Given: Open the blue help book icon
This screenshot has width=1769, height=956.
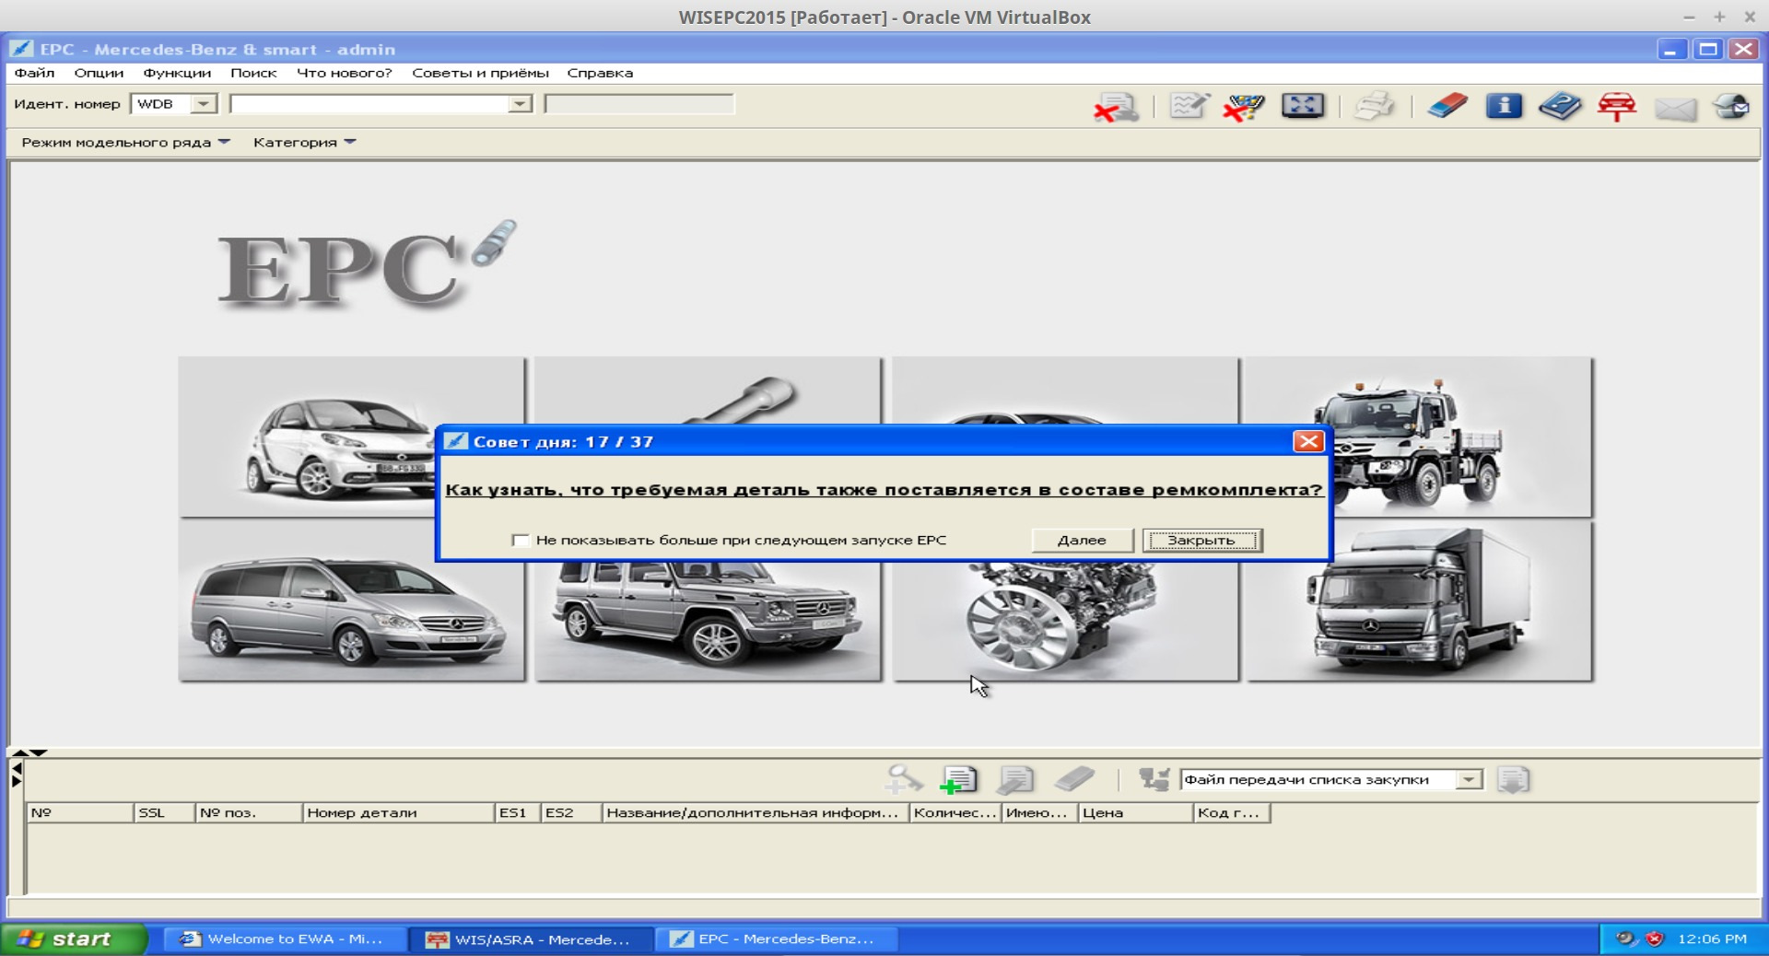Looking at the screenshot, I should (x=1560, y=106).
